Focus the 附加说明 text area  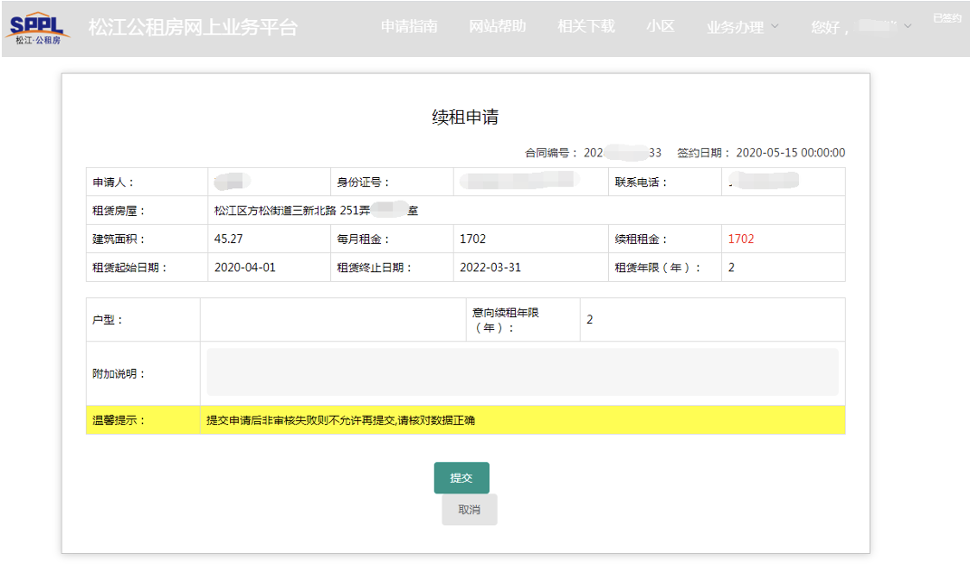(522, 372)
